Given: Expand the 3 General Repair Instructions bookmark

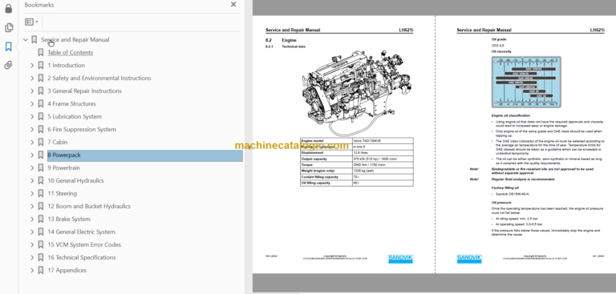Looking at the screenshot, I should pos(32,91).
